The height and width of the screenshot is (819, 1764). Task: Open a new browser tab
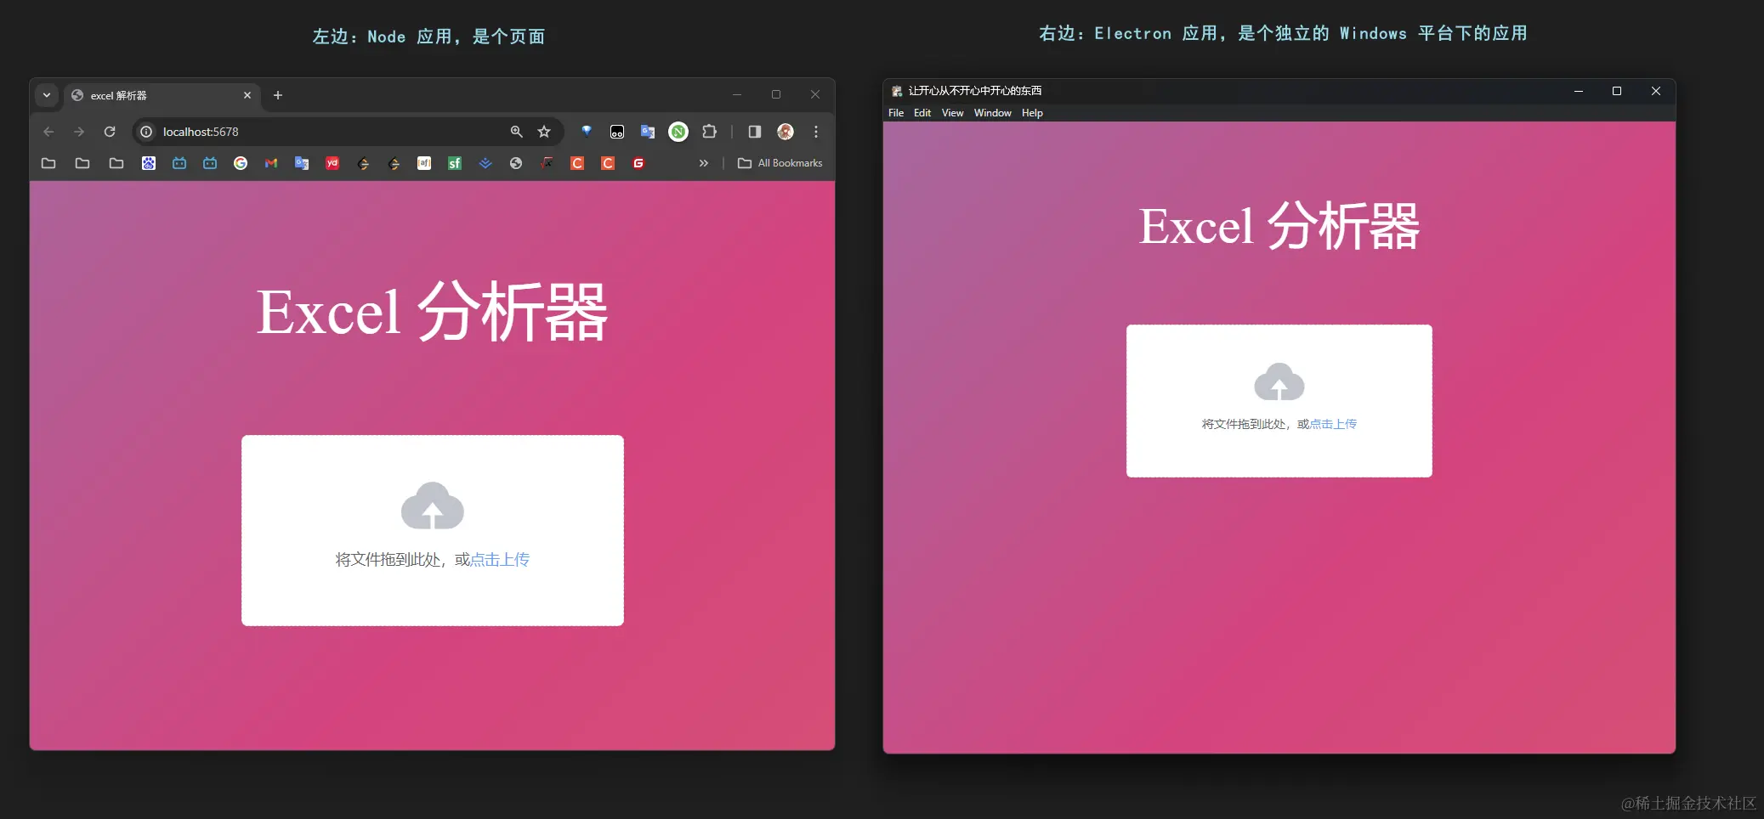[x=278, y=95]
